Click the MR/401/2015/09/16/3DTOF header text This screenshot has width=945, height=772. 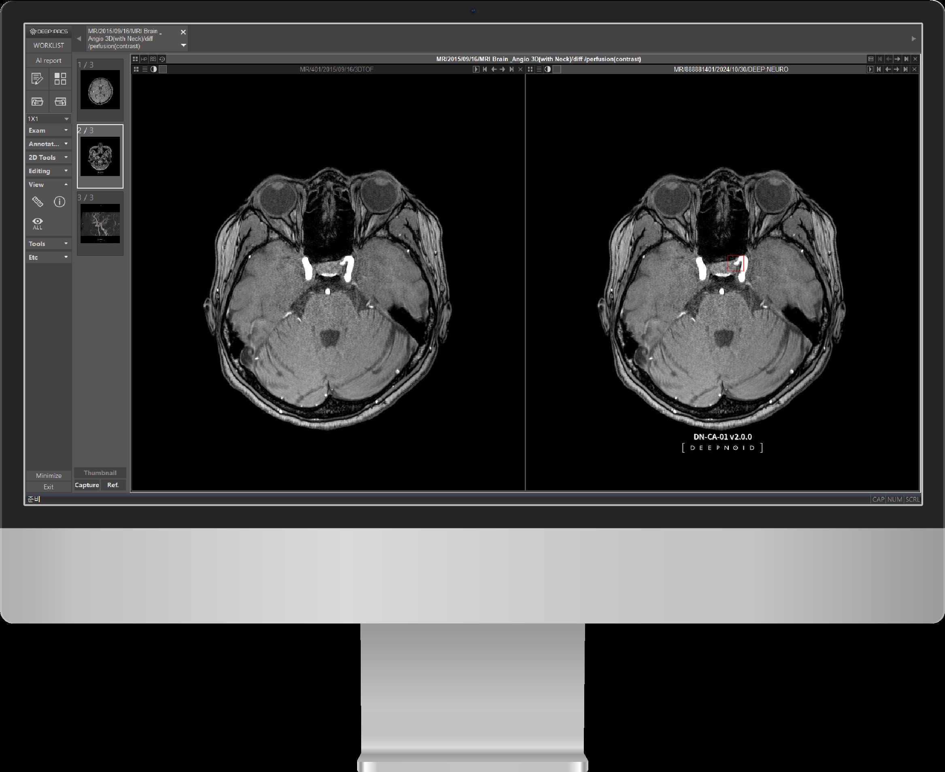tap(337, 69)
